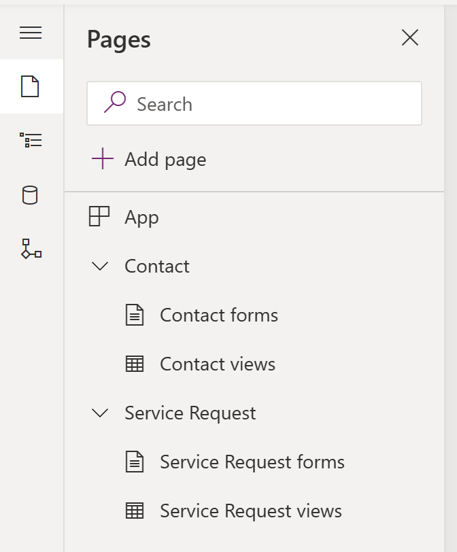Collapse the Service Request group chevron
This screenshot has width=457, height=552.
click(100, 413)
